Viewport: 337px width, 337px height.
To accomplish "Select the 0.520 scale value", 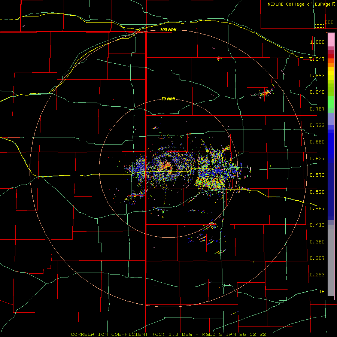I will (x=317, y=192).
